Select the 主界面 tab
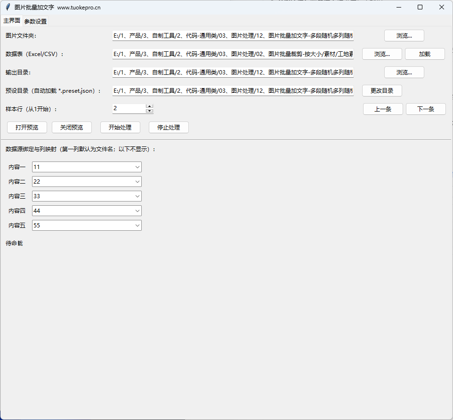Image resolution: width=453 pixels, height=420 pixels. [x=12, y=21]
